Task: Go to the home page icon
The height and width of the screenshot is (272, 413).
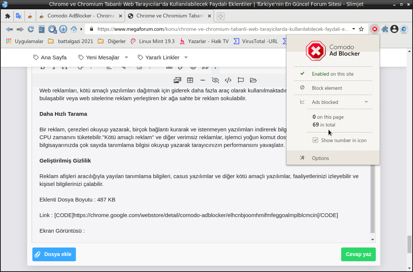Action: coord(74,29)
